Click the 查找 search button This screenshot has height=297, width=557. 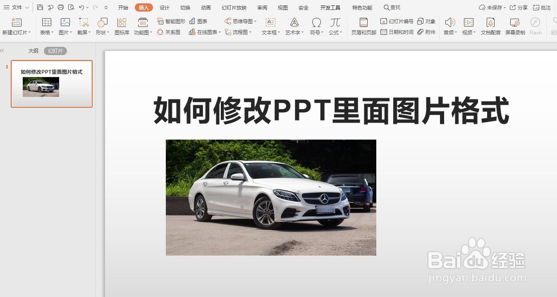[392, 7]
